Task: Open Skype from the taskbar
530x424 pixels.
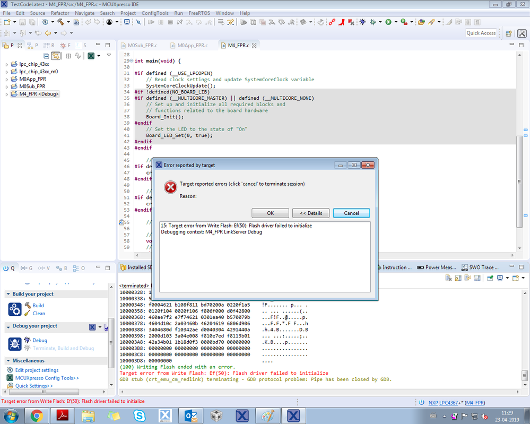Action: point(139,416)
